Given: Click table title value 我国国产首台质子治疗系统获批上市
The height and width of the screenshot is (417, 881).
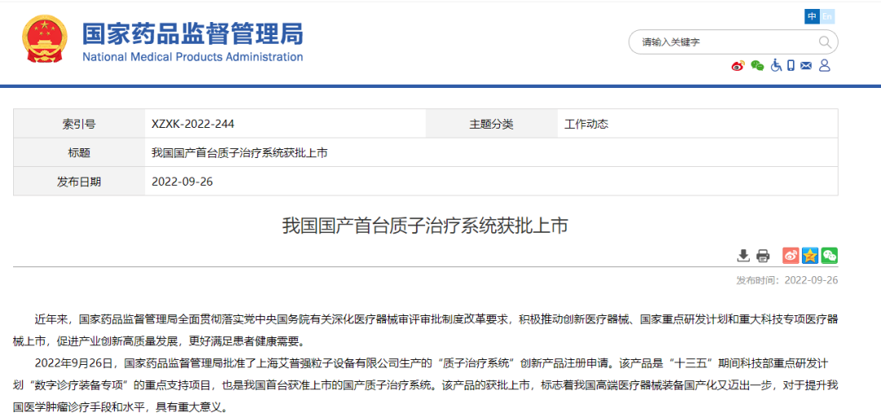Looking at the screenshot, I should click(239, 152).
